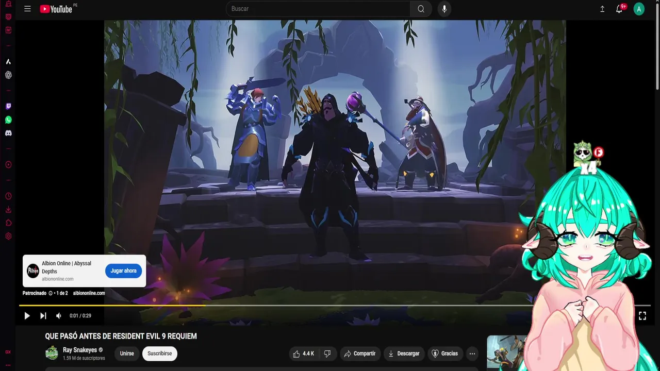Screen dimensions: 660x371
Task: Click the search magnifier button
Action: tap(421, 9)
